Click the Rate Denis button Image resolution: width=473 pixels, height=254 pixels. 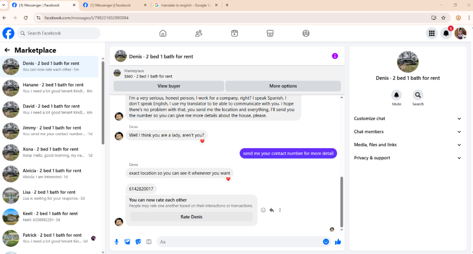point(191,216)
